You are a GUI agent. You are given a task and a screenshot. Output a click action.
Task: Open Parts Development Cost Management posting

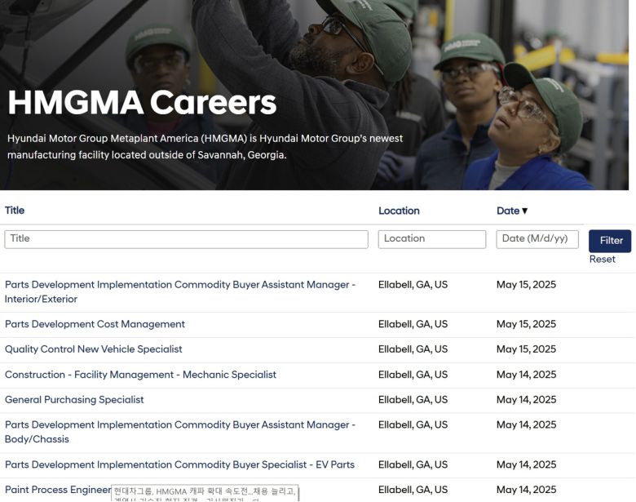pos(95,324)
